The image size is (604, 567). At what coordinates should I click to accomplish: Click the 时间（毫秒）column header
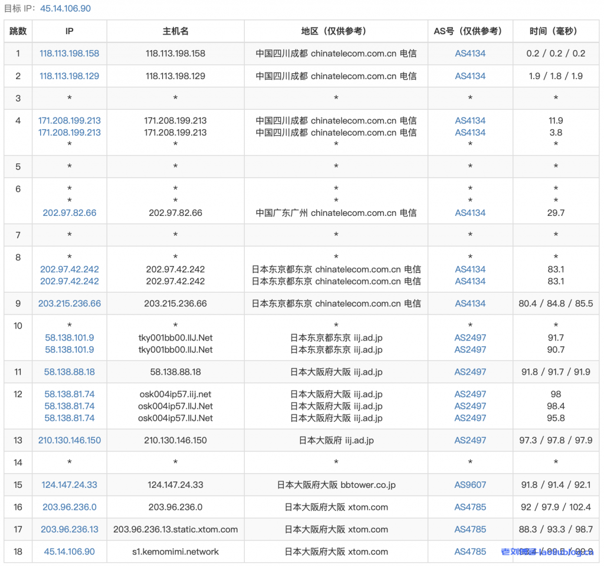(x=556, y=31)
